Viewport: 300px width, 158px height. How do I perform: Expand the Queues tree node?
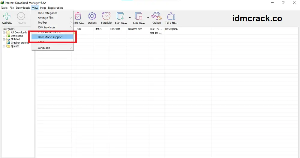[4, 46]
